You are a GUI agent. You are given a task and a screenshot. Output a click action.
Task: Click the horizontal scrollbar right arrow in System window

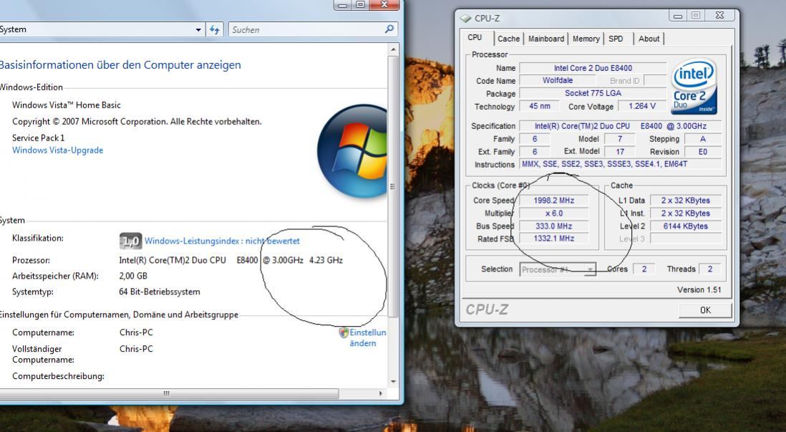coord(381,394)
